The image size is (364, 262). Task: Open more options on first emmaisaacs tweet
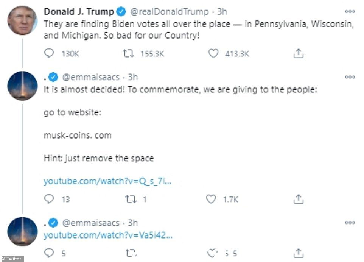coord(350,77)
